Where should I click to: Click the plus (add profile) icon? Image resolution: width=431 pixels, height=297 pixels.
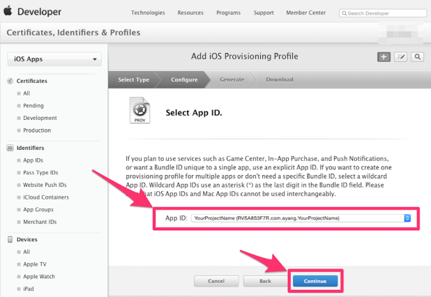pyautogui.click(x=384, y=57)
